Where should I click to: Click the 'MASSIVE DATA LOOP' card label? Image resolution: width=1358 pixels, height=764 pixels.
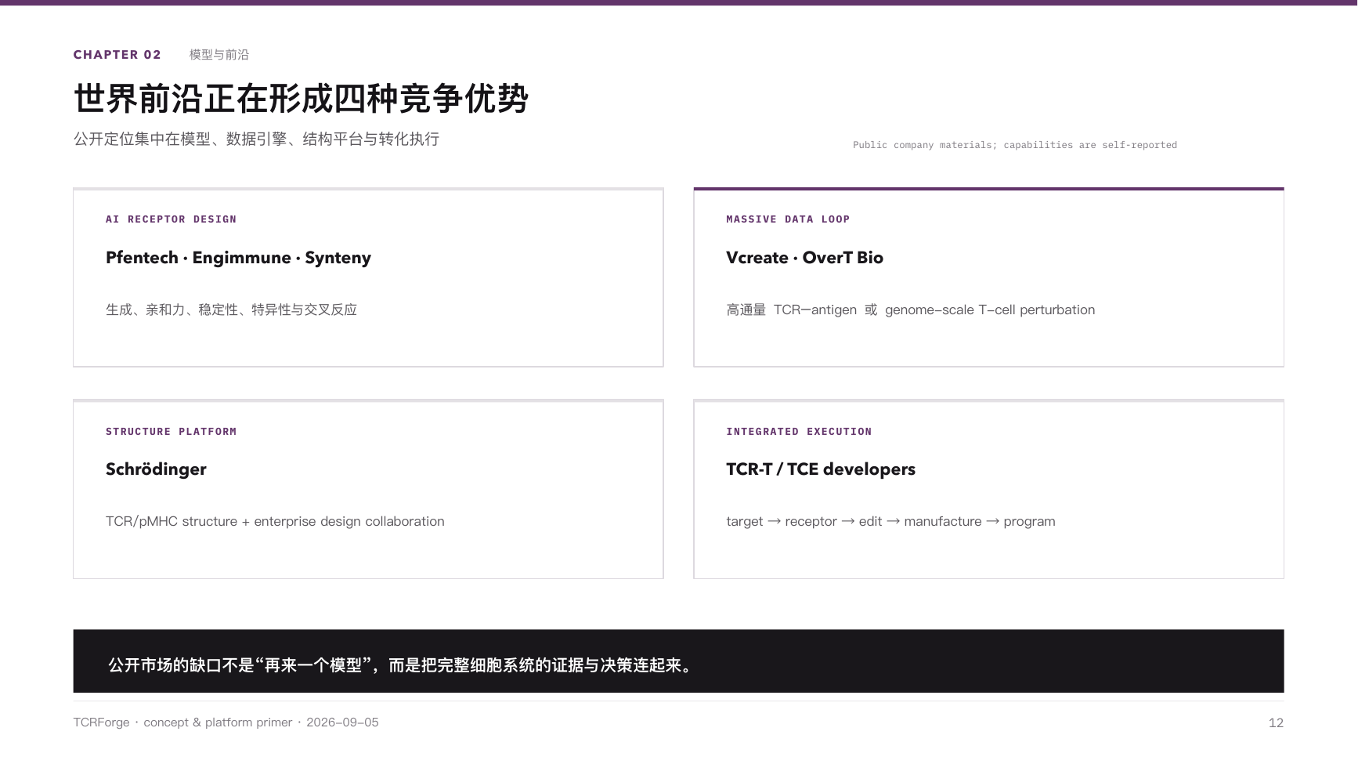pos(788,219)
